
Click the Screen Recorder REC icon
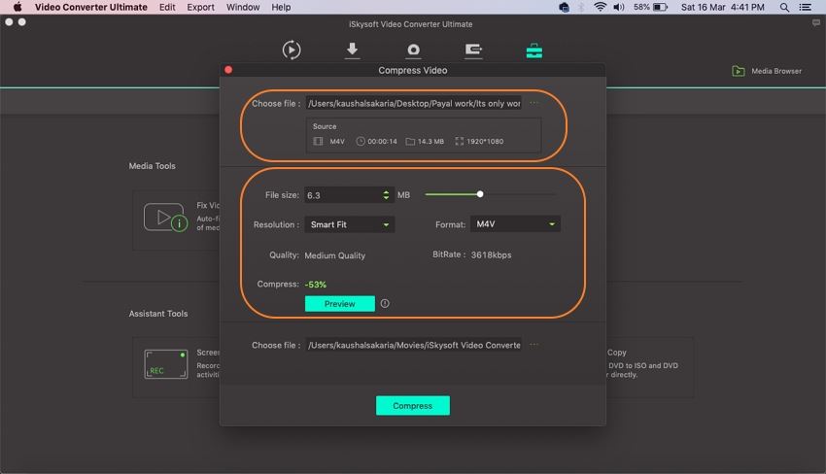[x=165, y=364]
